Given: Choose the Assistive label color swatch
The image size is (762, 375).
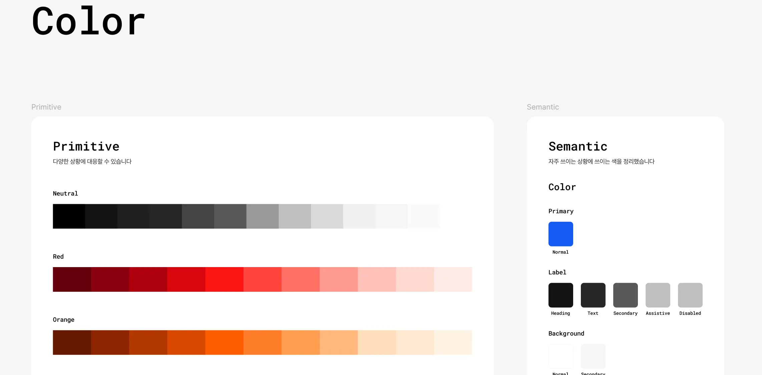Looking at the screenshot, I should pos(658,295).
